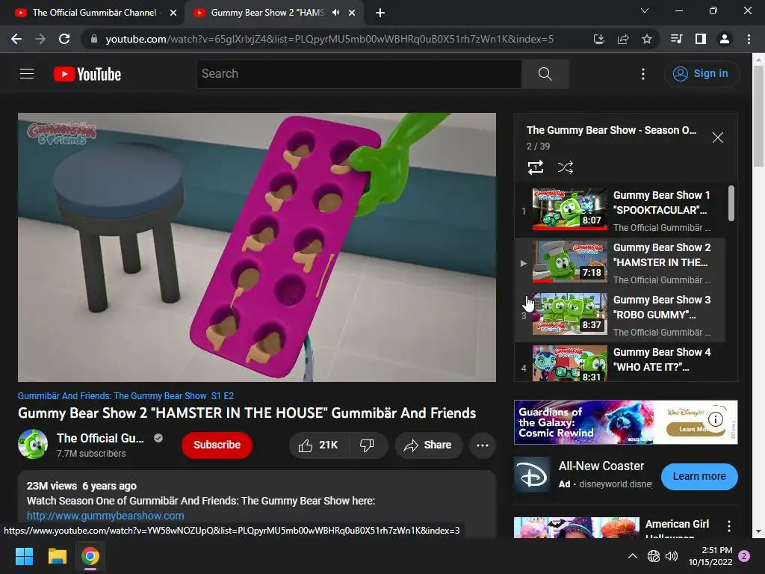Go back in browser
Viewport: 765px width, 574px height.
(x=16, y=39)
